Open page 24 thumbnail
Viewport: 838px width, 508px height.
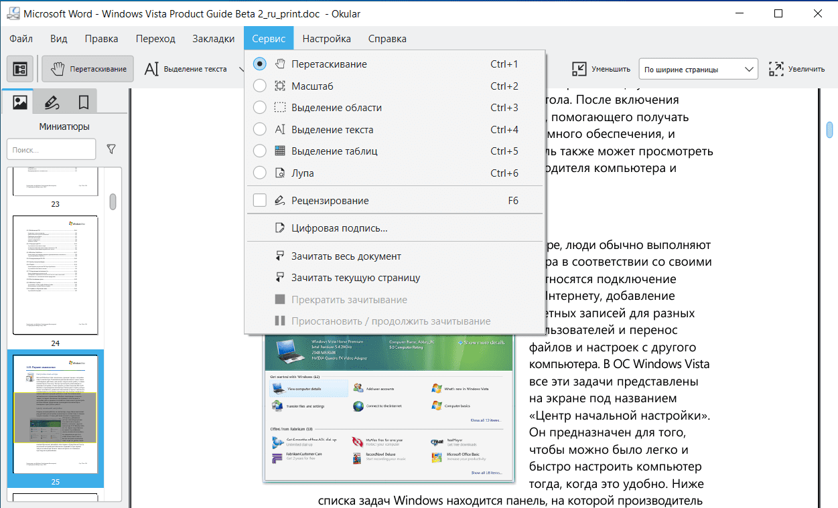(x=56, y=275)
